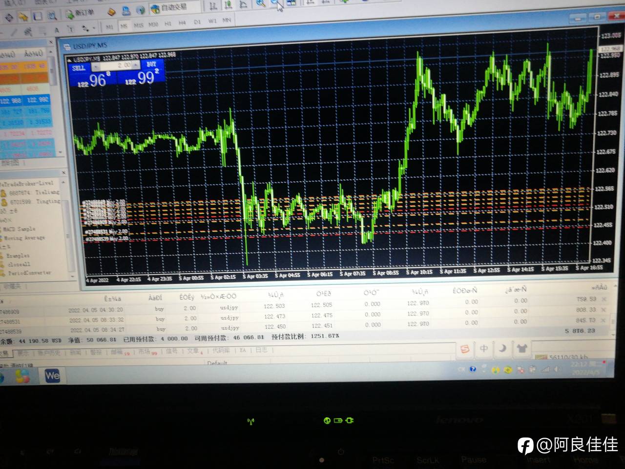Viewport: 625px width, 469px height.
Task: Select the M1 timeframe
Action: (x=109, y=26)
